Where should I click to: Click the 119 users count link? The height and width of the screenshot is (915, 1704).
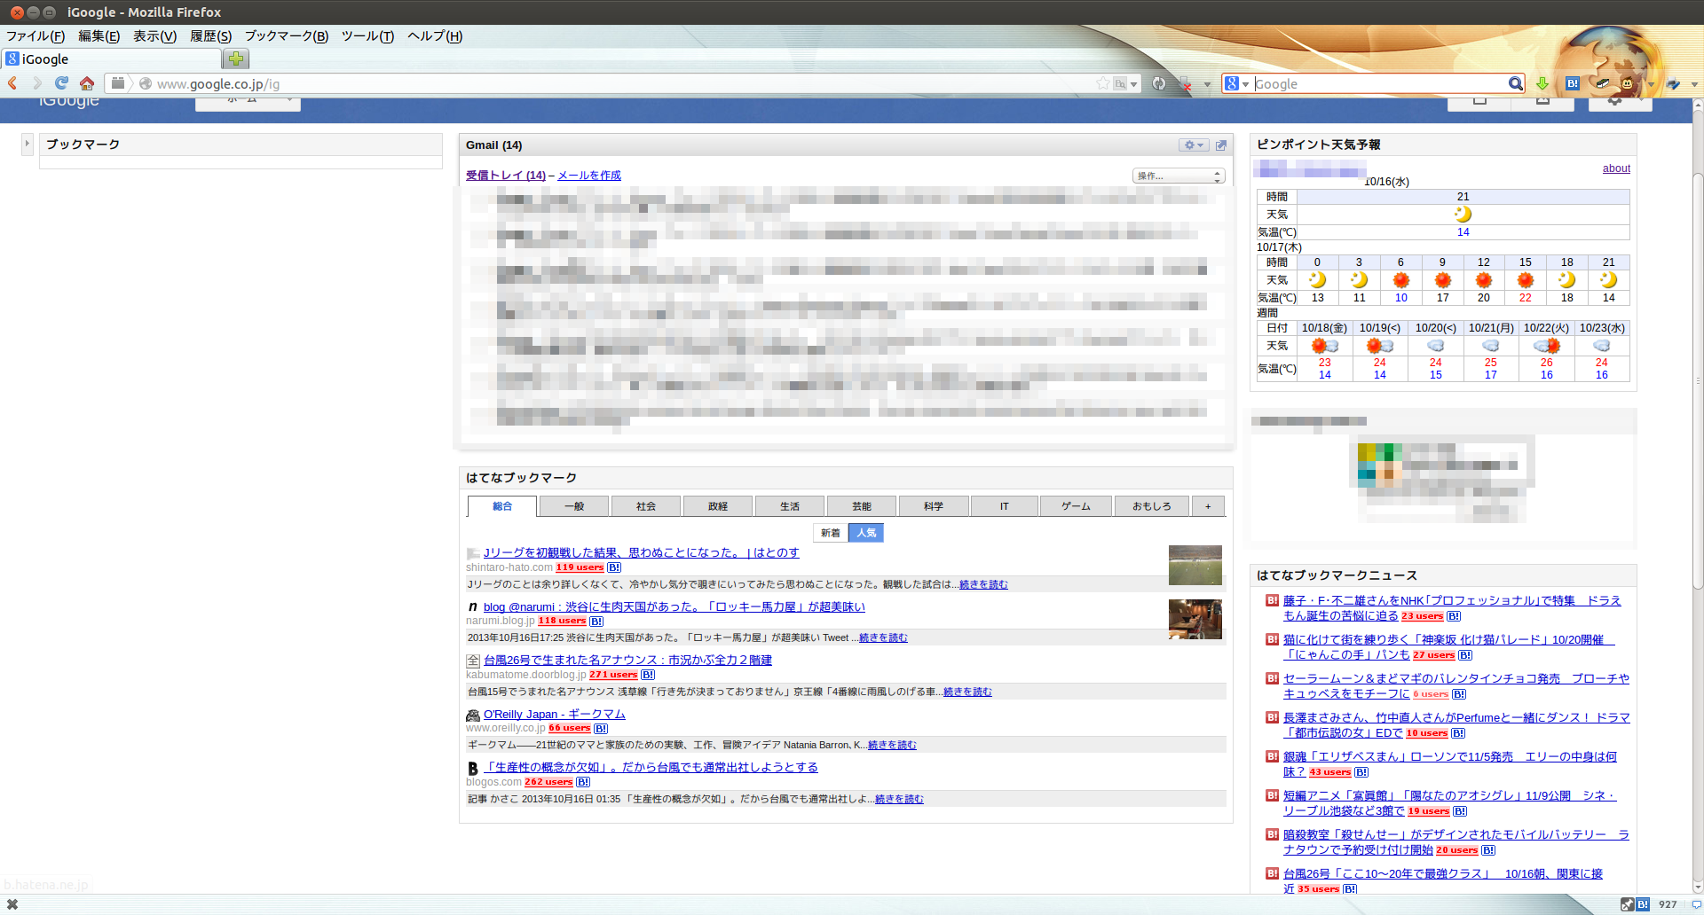580,567
